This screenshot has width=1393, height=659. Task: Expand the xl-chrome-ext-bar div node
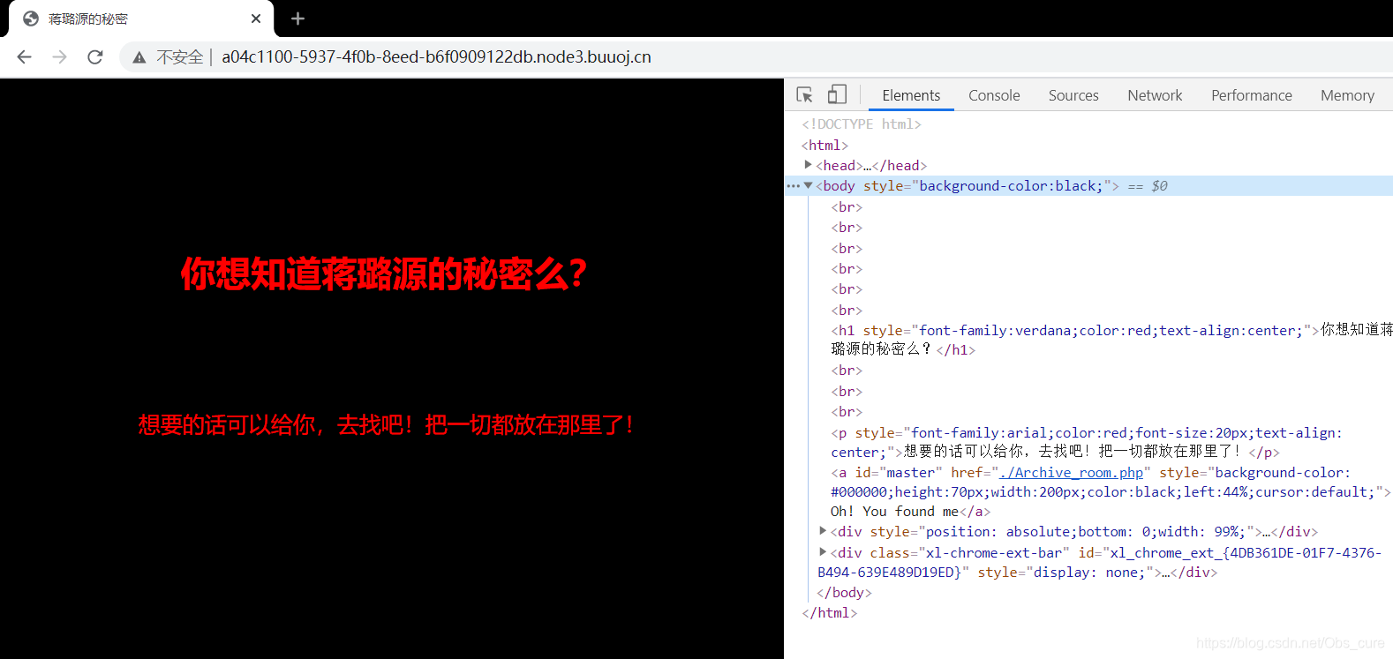coord(823,552)
